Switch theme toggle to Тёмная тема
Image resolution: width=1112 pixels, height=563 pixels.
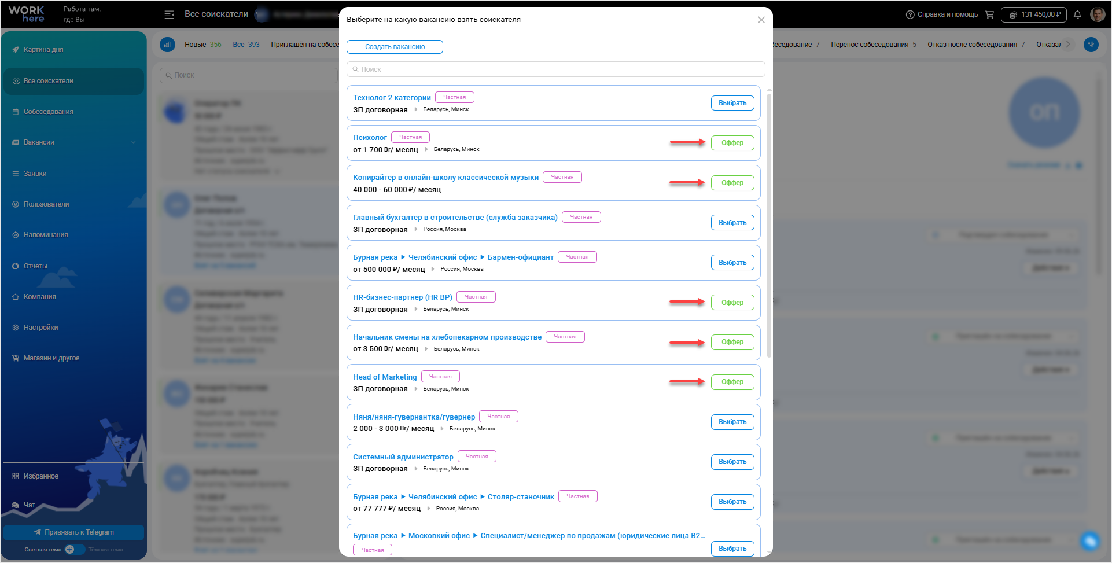click(x=75, y=550)
